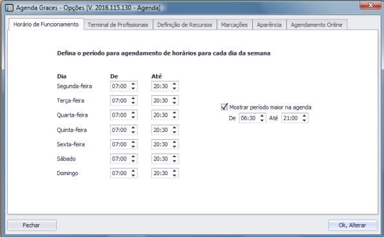This screenshot has height=237, width=384.
Task: Decrease Quinta-feira Até time
Action: tap(175, 132)
